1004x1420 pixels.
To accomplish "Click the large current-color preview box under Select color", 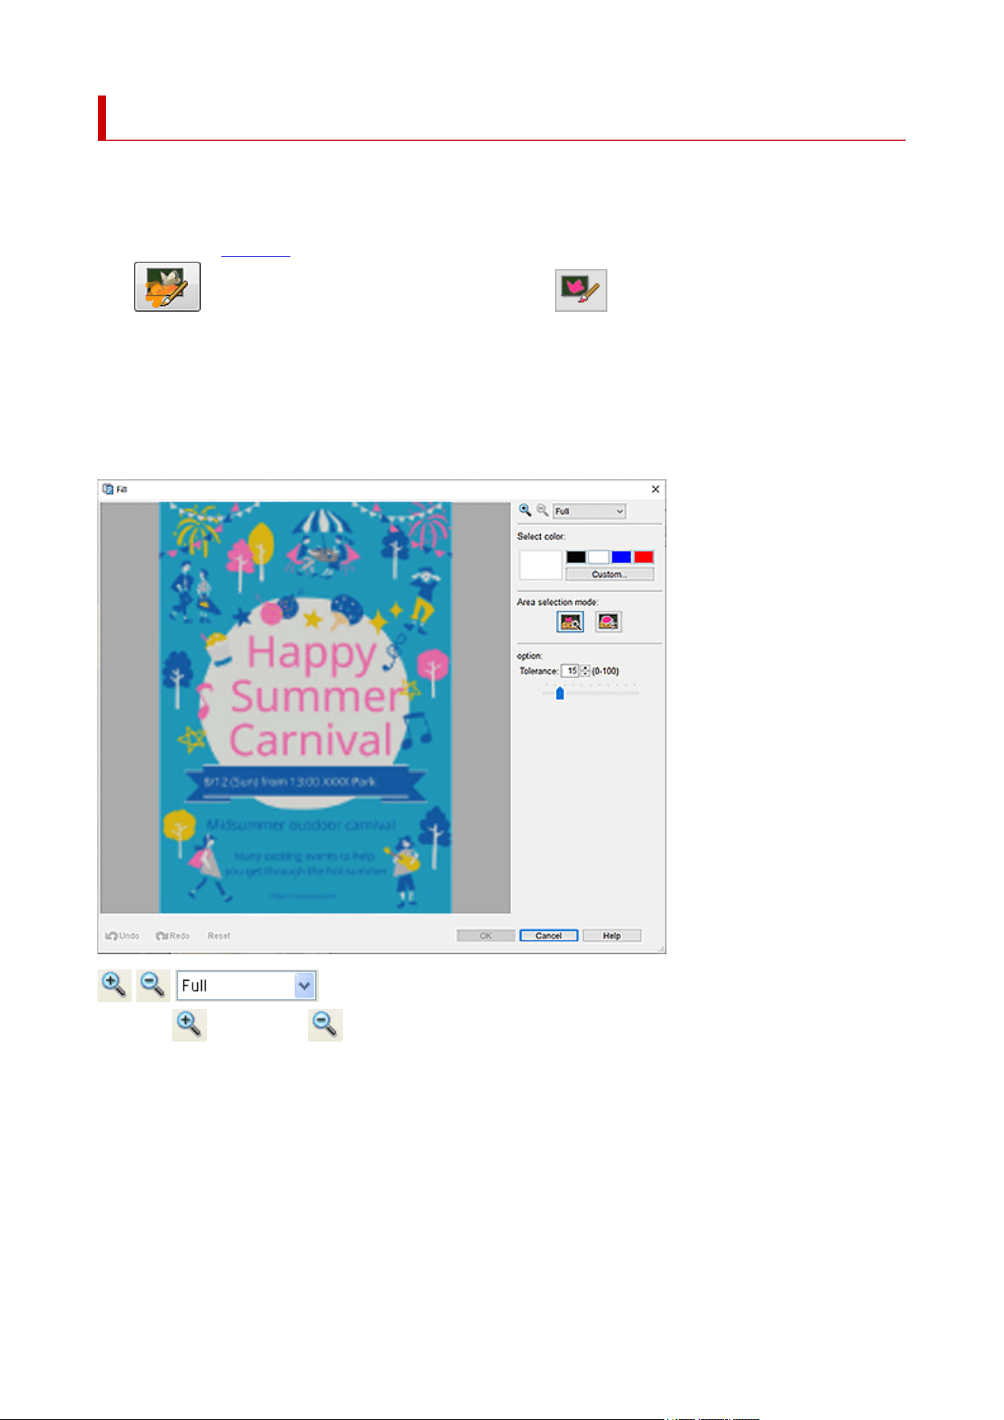I will point(540,565).
